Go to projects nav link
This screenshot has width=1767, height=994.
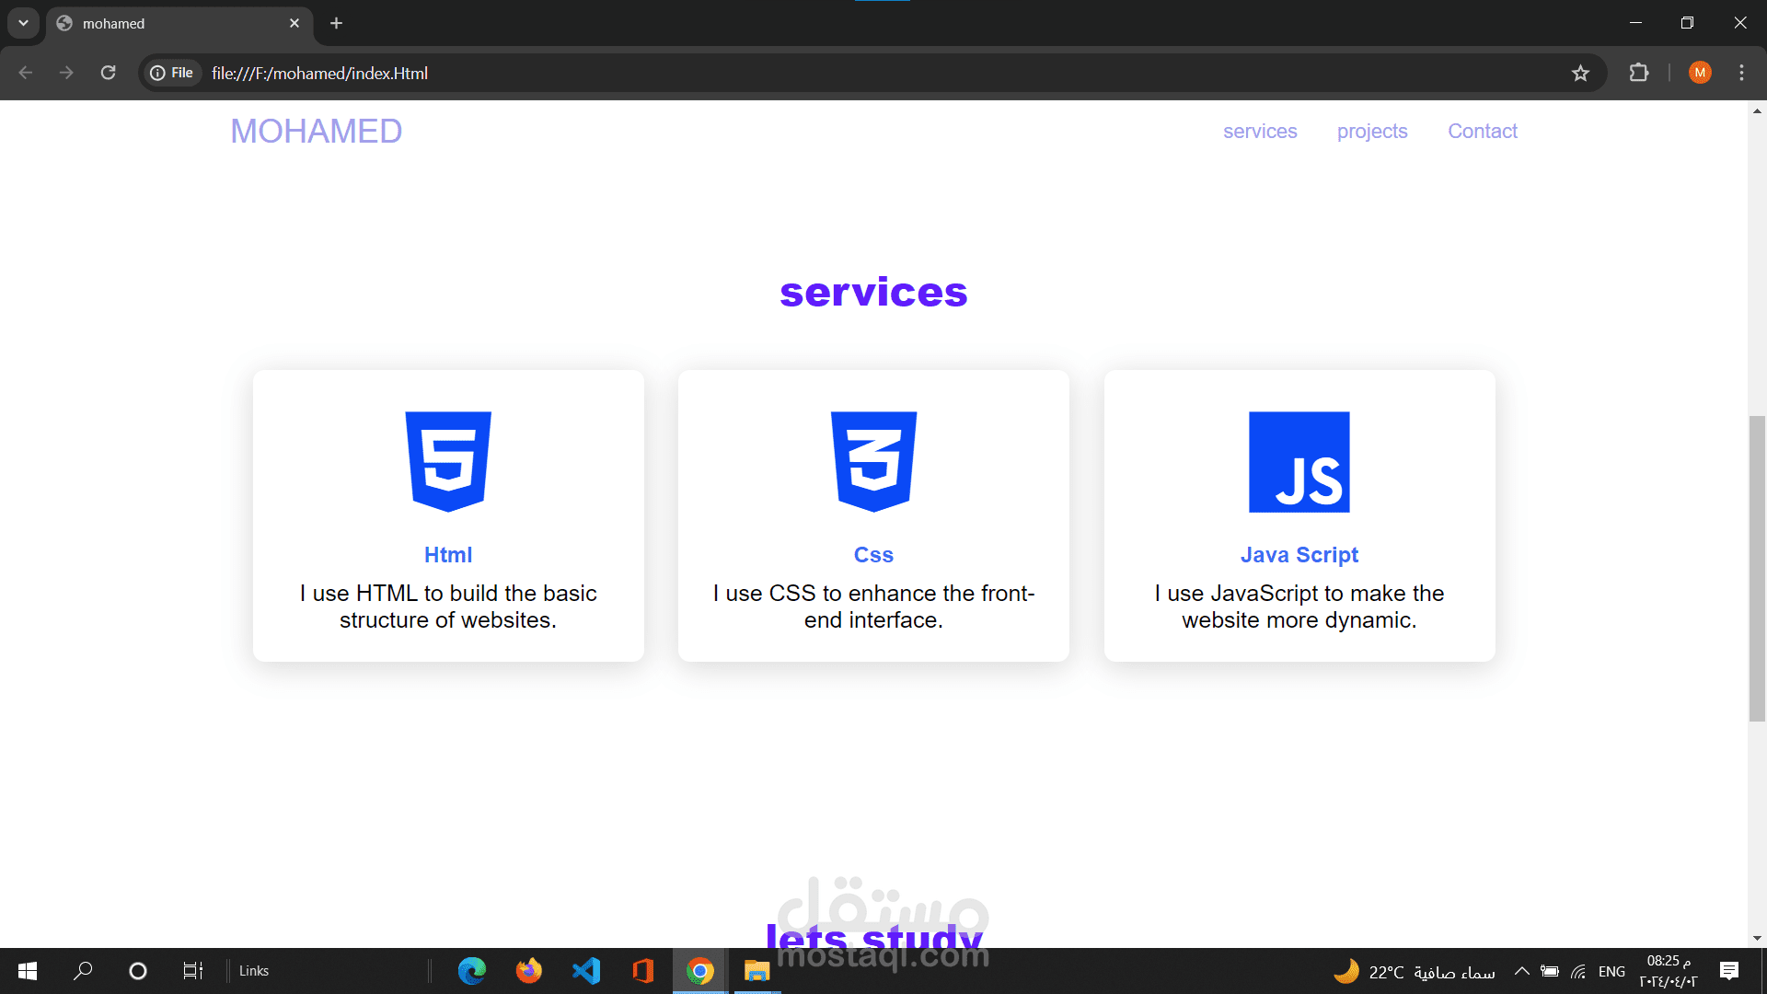pyautogui.click(x=1371, y=132)
